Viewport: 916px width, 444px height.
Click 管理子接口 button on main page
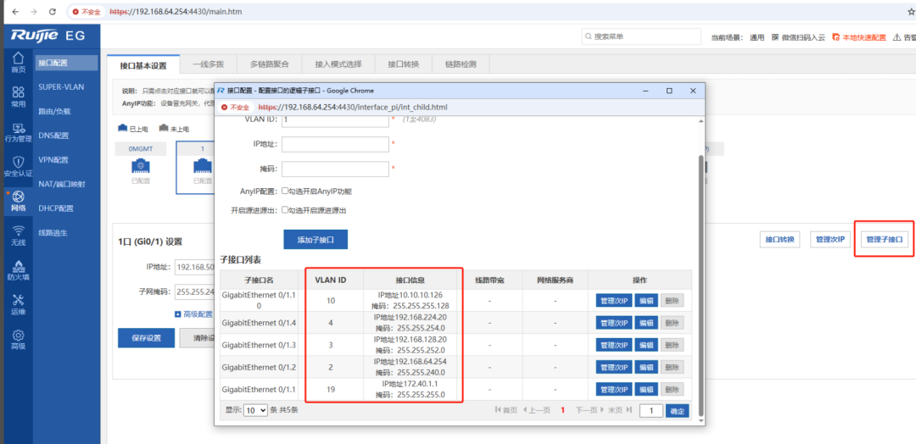(x=884, y=239)
